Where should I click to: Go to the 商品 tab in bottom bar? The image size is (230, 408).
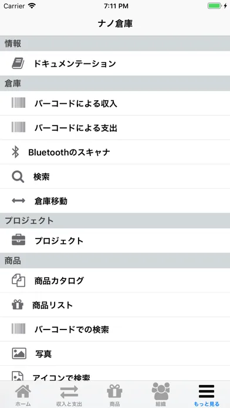pyautogui.click(x=114, y=395)
